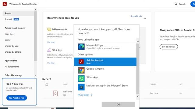Click the OPENED column header
This screenshot has height=109, width=195.
click(x=153, y=84)
